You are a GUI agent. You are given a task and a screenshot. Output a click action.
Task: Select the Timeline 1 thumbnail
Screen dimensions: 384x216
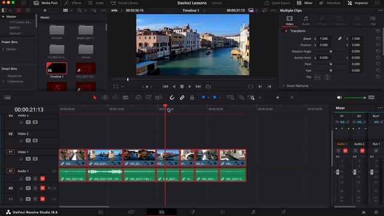[56, 68]
